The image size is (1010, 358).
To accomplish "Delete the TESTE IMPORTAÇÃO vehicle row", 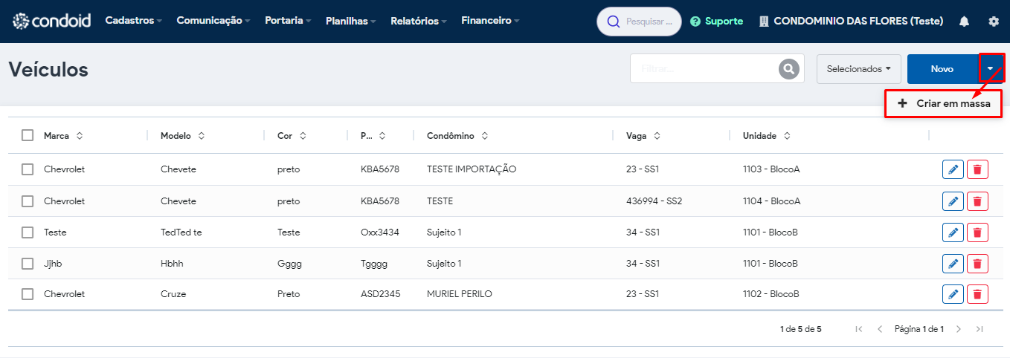I will [977, 170].
